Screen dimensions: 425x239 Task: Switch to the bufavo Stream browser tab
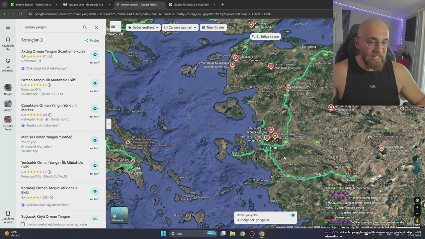click(34, 5)
